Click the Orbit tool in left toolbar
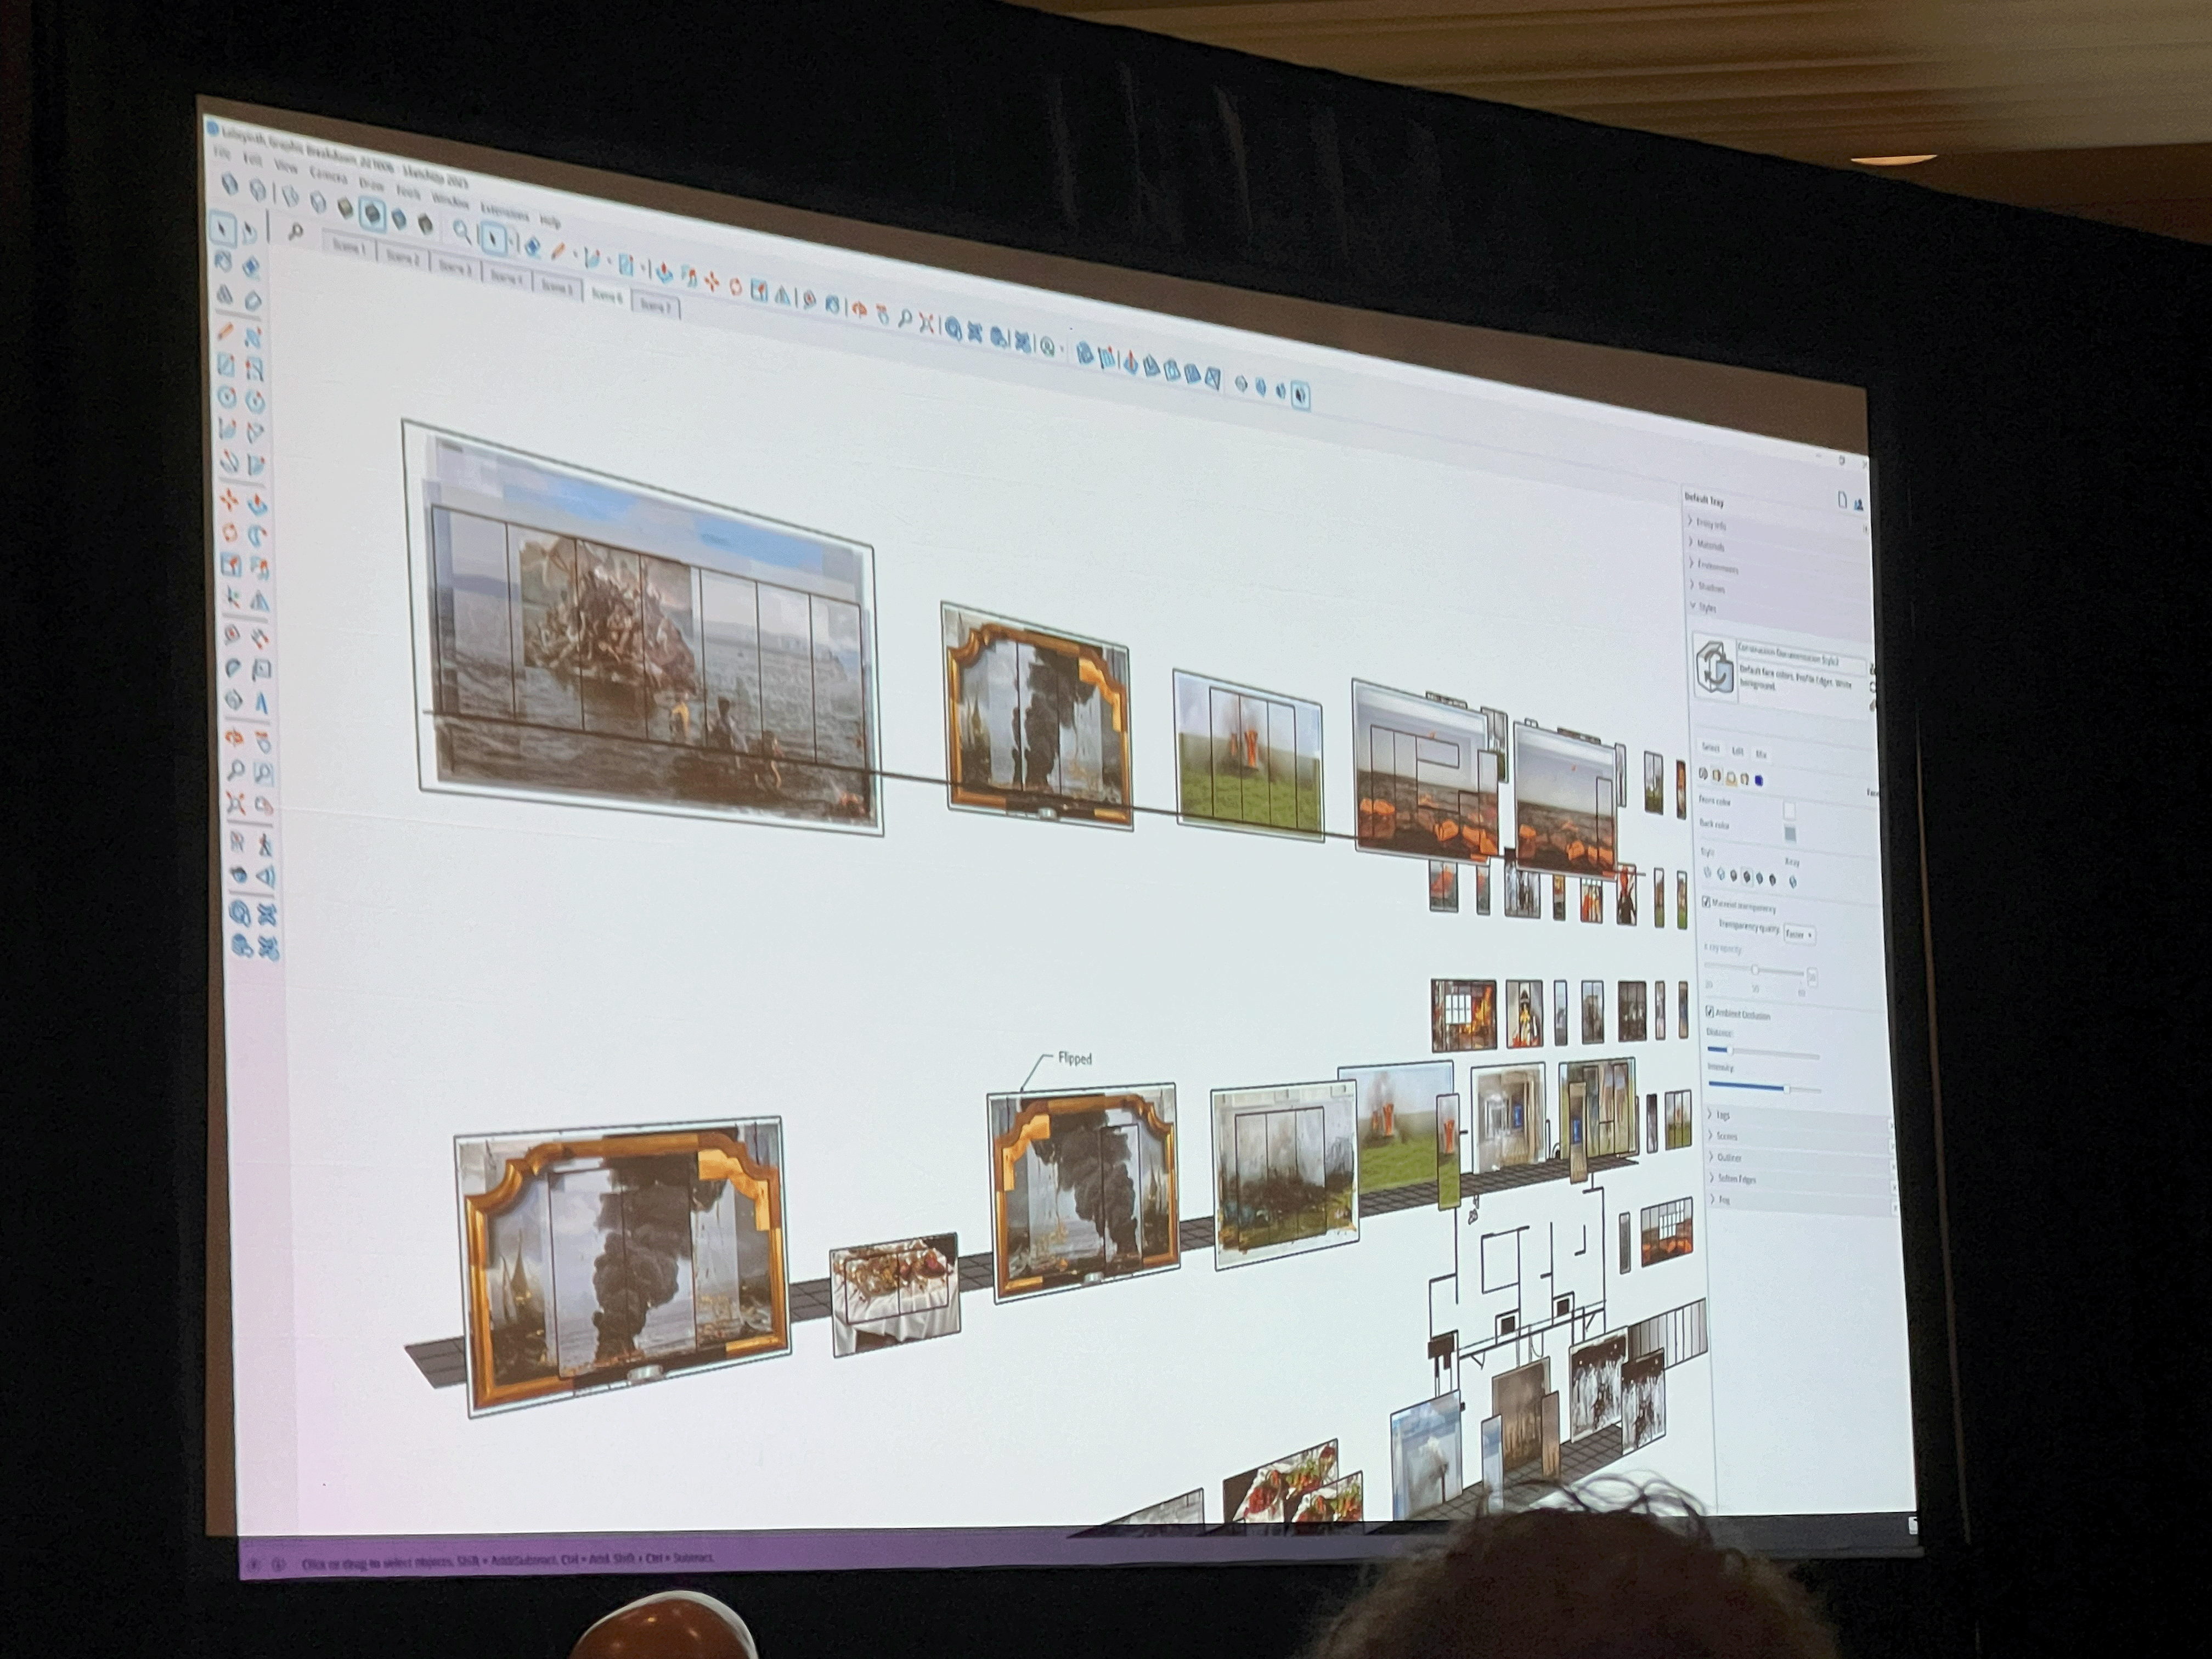 233,738
